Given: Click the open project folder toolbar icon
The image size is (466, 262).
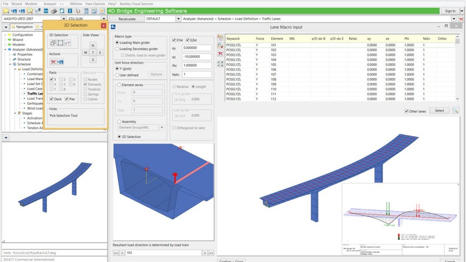Looking at the screenshot, I should [x=5, y=11].
